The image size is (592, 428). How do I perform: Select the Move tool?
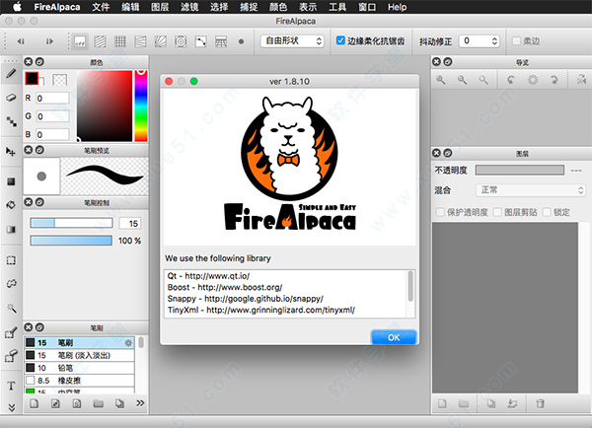pos(11,152)
